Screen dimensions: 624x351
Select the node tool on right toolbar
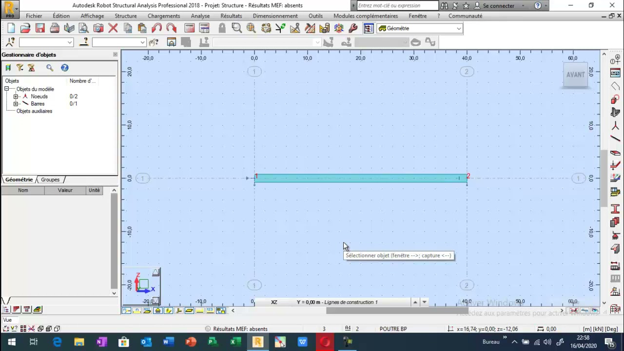tap(615, 126)
